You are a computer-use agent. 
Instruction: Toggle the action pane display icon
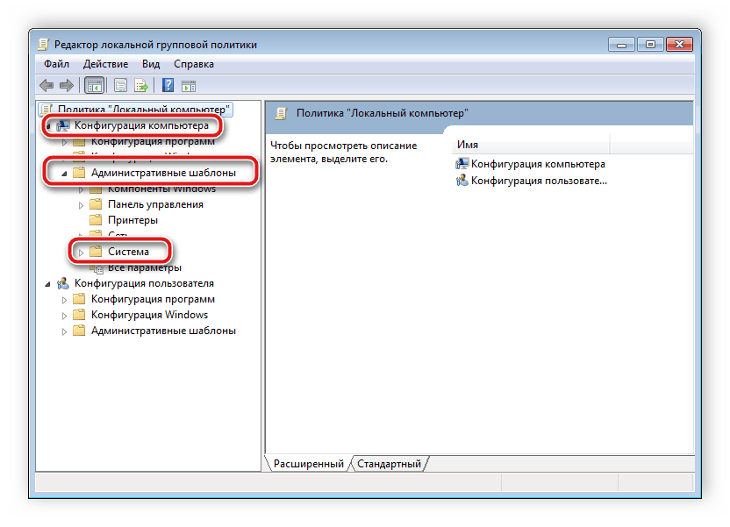pos(188,85)
